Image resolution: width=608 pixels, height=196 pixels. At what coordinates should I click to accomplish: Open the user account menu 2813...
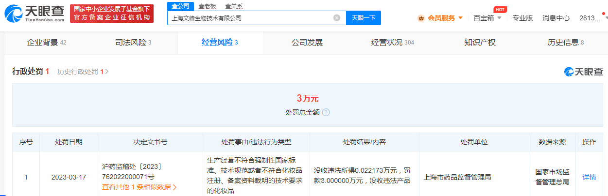tap(592, 18)
